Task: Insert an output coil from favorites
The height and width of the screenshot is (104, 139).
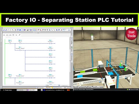Action: click(10, 35)
